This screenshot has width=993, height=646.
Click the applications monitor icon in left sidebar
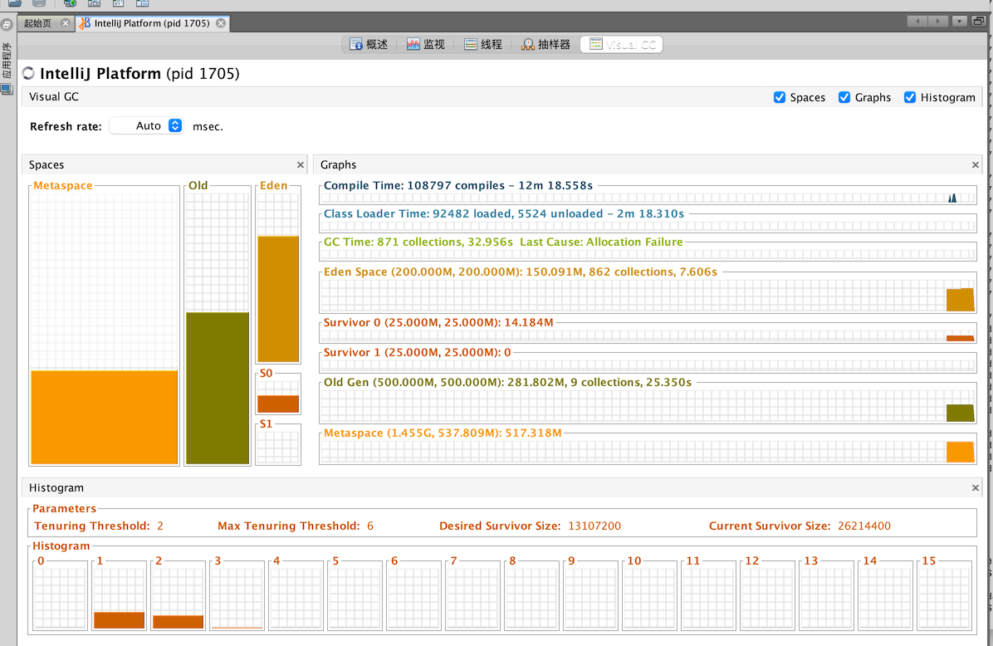(x=7, y=90)
